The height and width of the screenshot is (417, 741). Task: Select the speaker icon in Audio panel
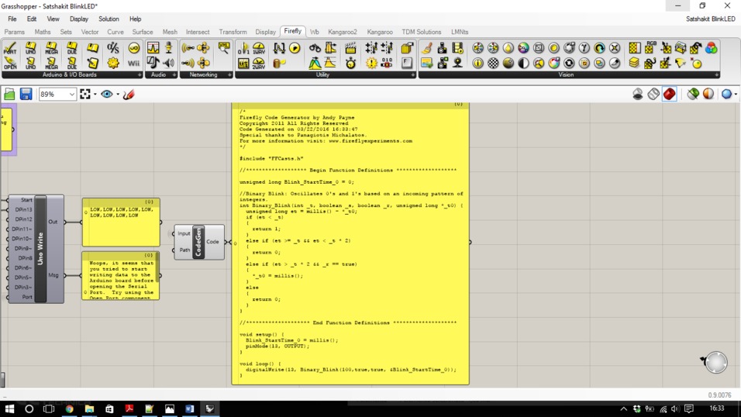click(x=168, y=63)
